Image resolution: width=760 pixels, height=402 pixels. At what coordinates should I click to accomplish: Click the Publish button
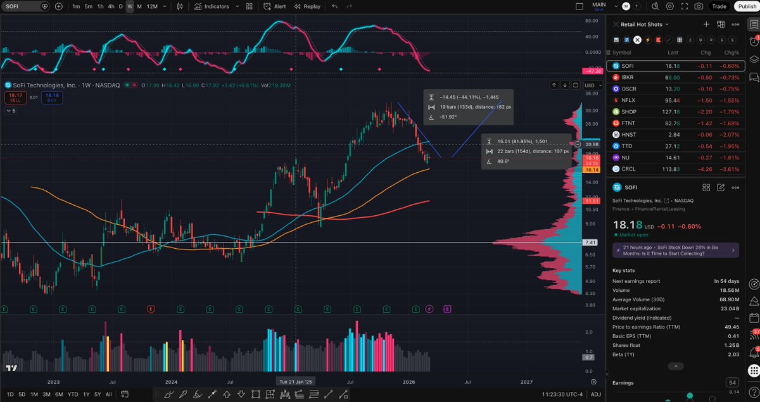(x=746, y=6)
